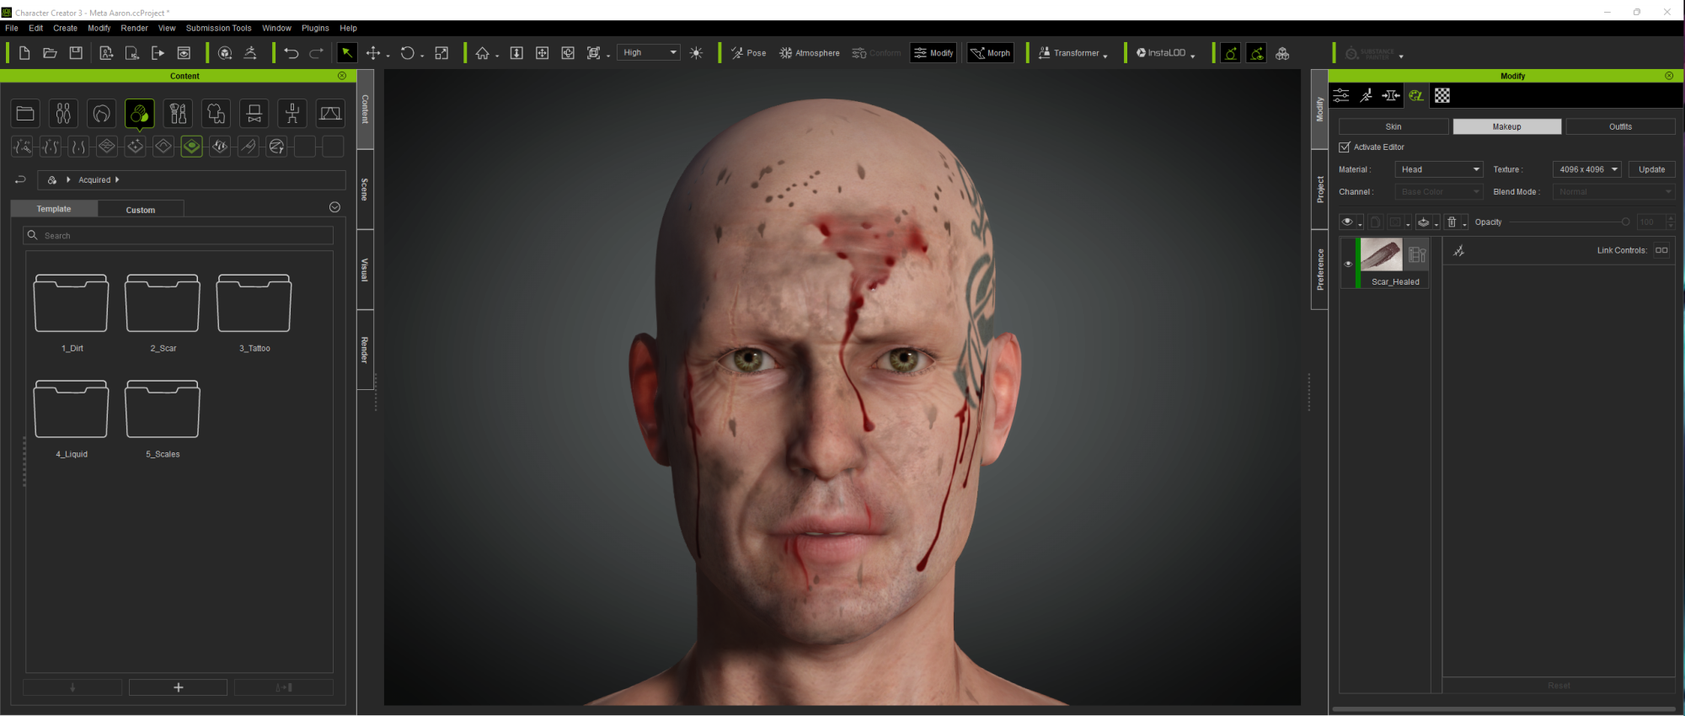This screenshot has width=1685, height=716.
Task: Open the Motion tab icon in Modify panel
Action: pyautogui.click(x=1366, y=95)
